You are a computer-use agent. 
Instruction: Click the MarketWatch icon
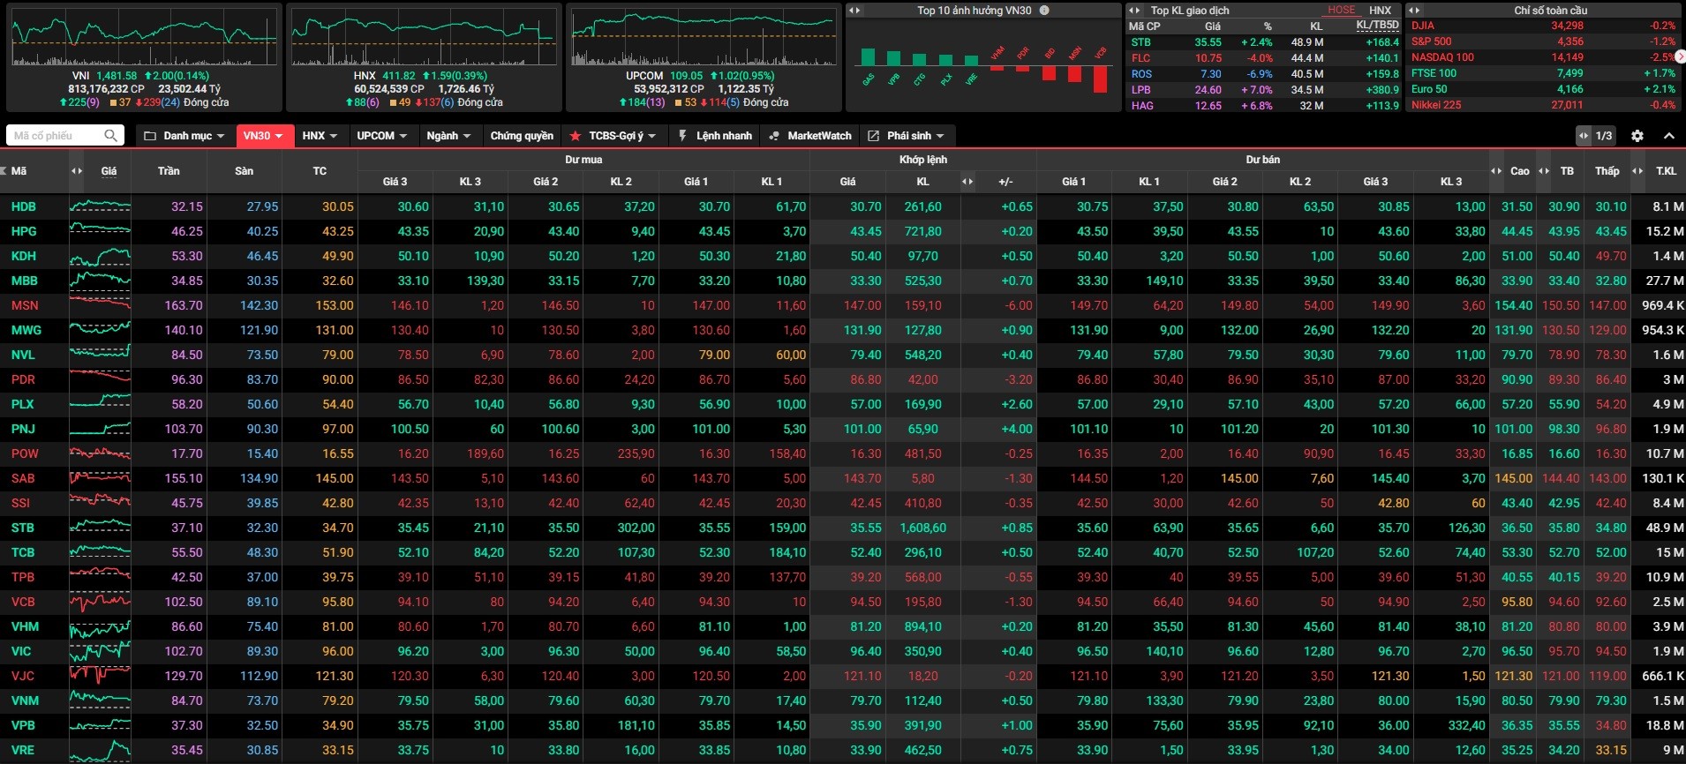point(774,136)
